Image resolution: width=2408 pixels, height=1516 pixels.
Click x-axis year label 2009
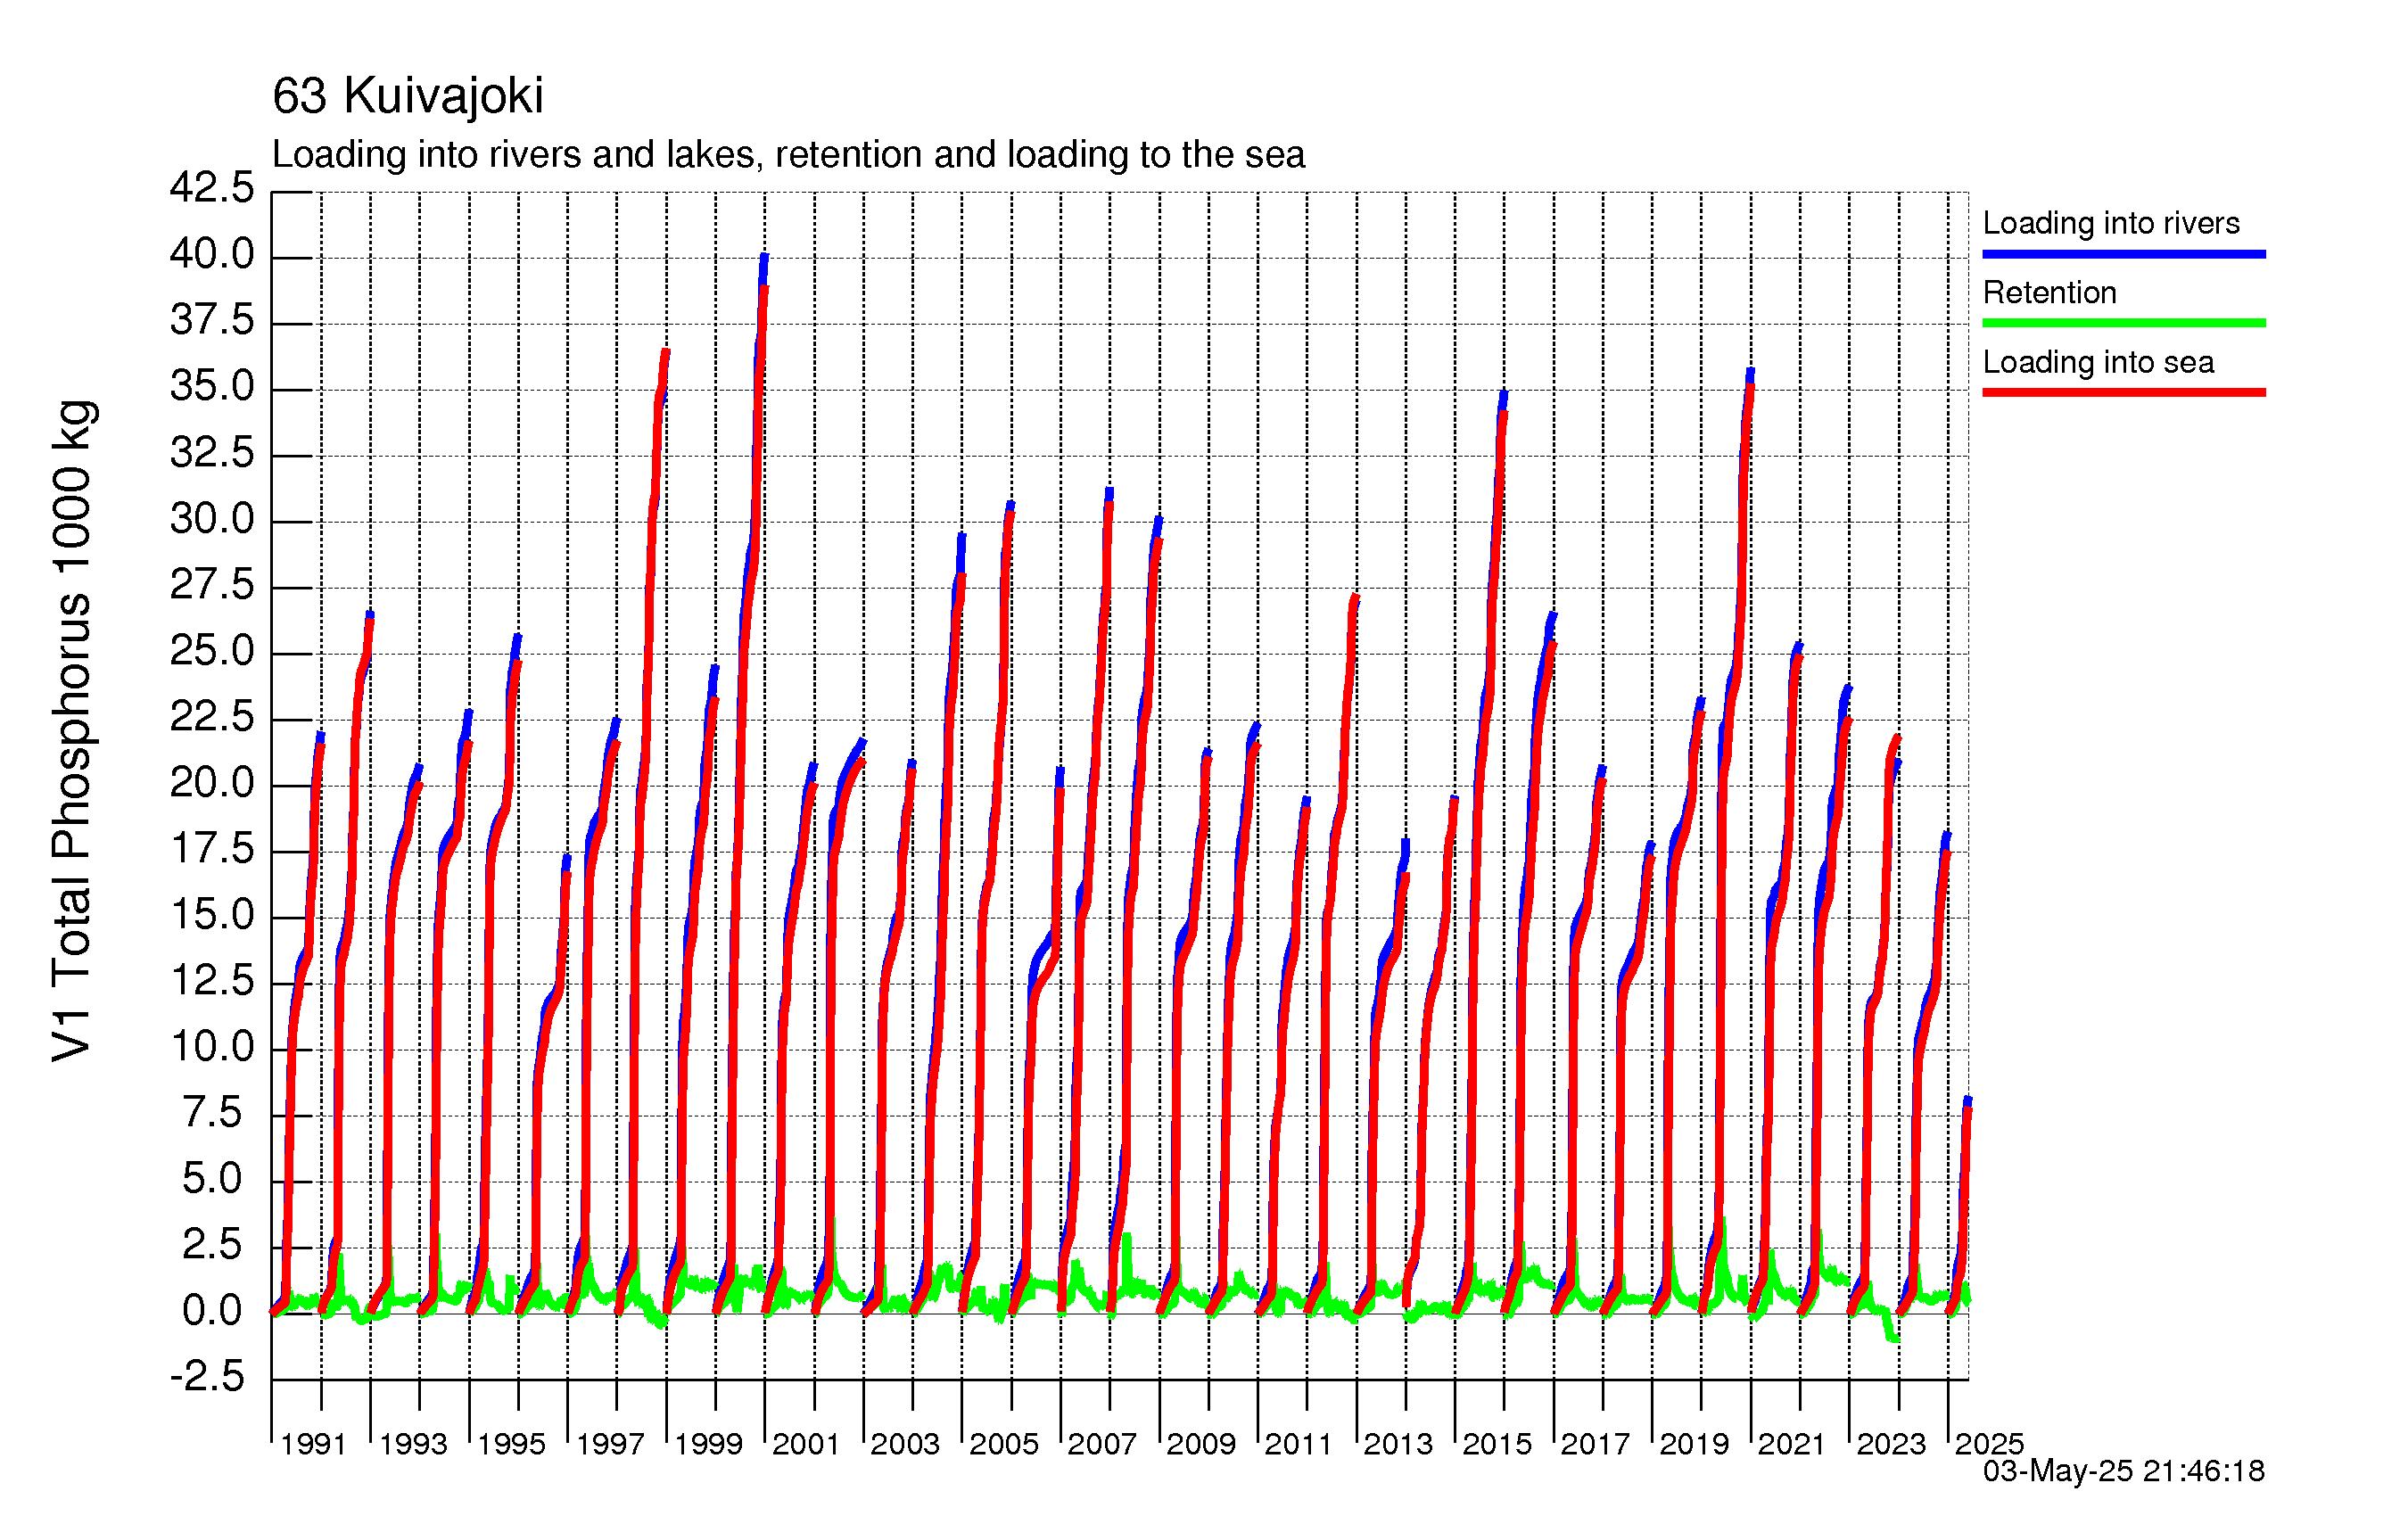pos(1201,1444)
